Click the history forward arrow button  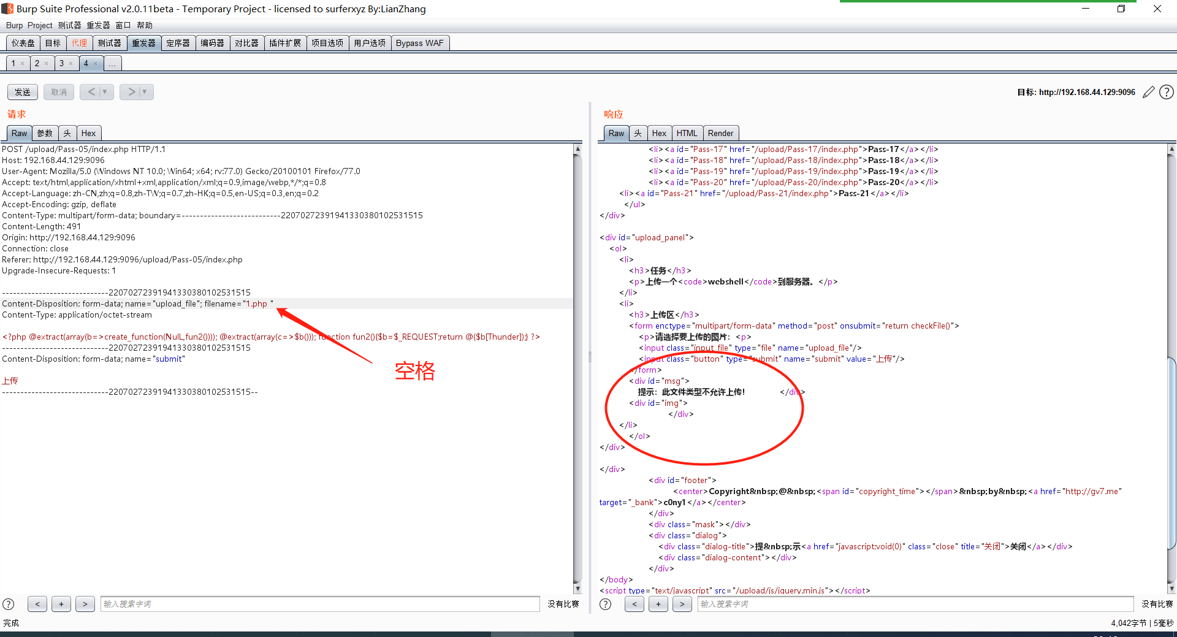(131, 92)
